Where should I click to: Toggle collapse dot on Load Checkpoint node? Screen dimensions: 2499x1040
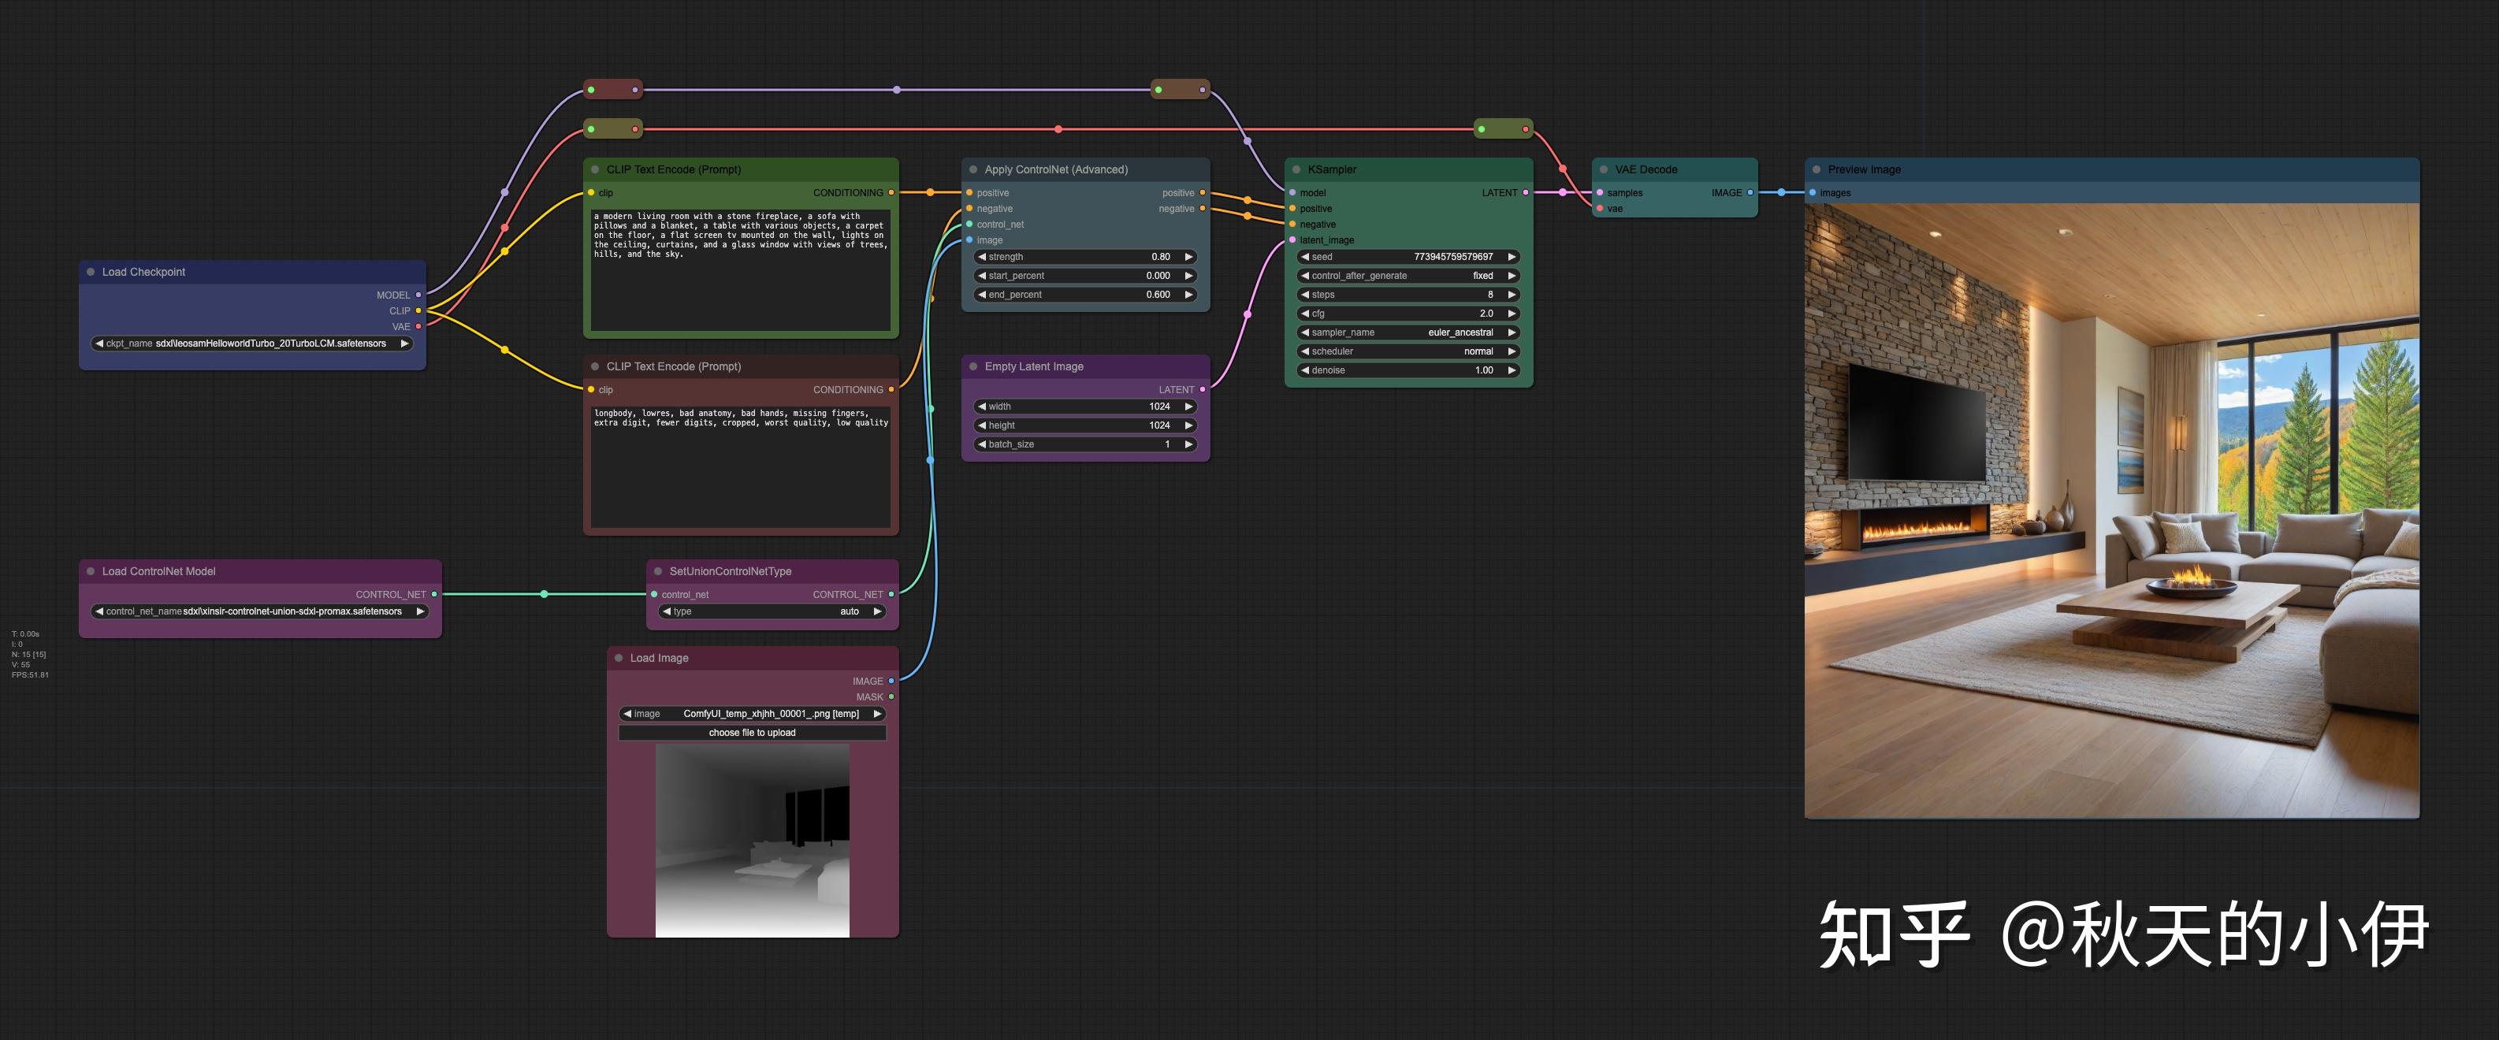tap(91, 273)
